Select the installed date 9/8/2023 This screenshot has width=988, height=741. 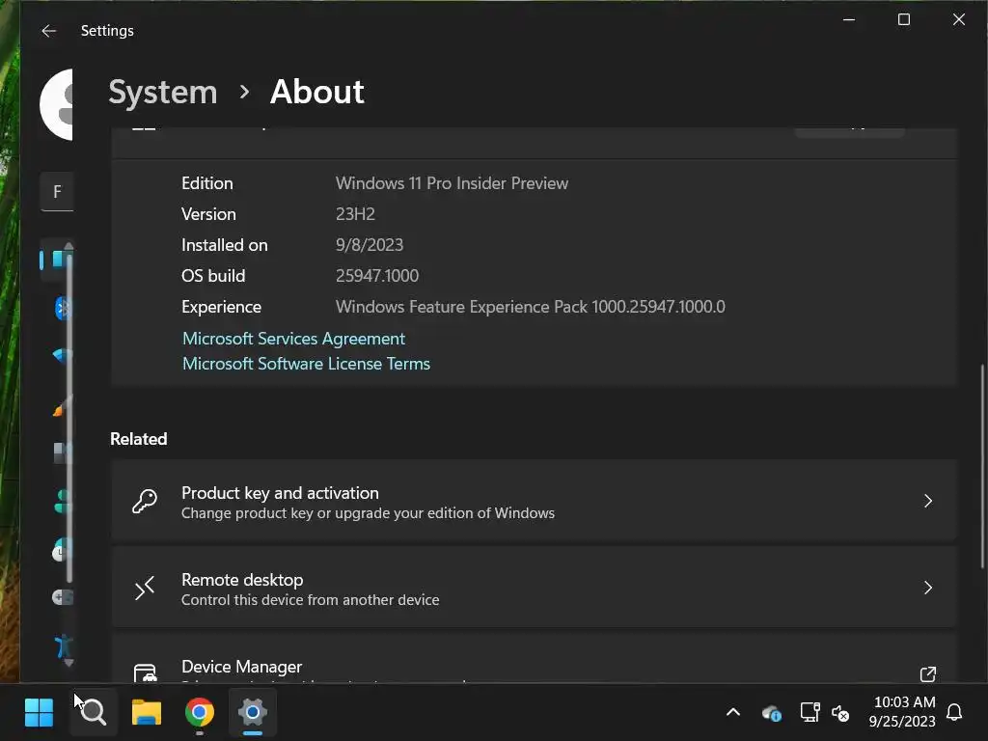370,245
